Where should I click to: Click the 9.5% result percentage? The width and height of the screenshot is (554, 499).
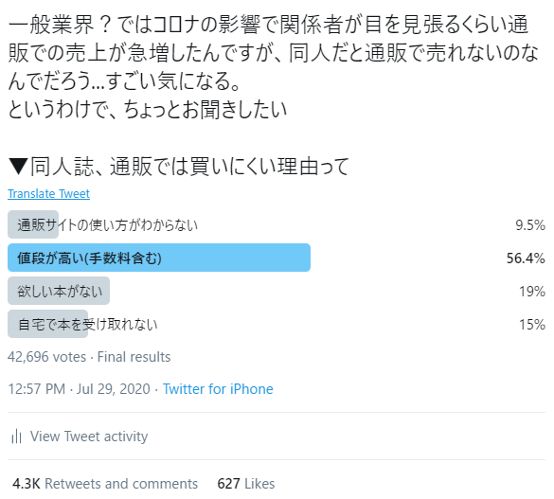[530, 225]
